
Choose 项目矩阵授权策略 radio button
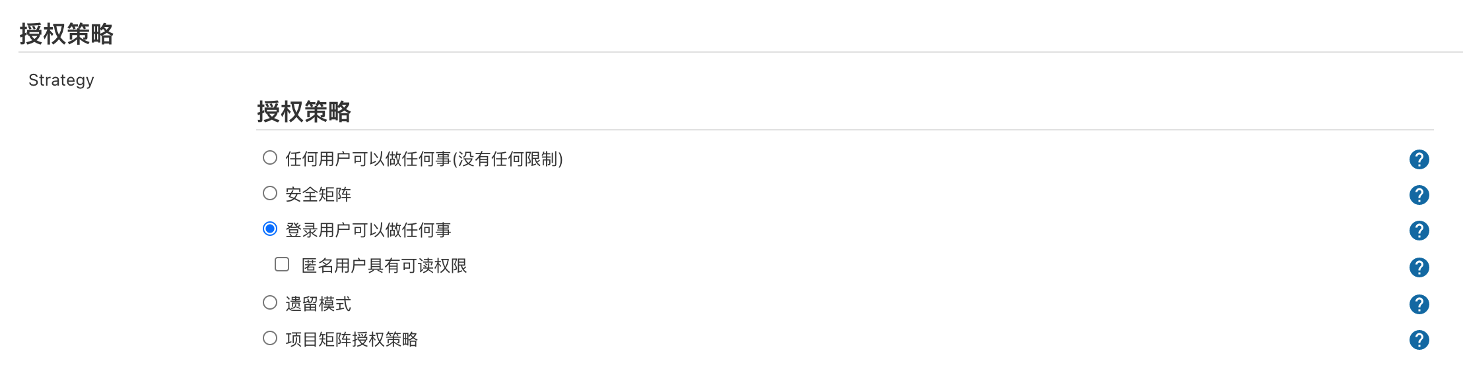[270, 338]
